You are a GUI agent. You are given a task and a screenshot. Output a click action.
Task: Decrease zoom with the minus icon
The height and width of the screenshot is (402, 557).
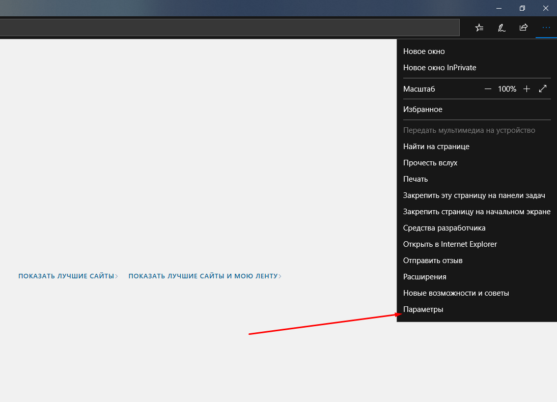(488, 89)
